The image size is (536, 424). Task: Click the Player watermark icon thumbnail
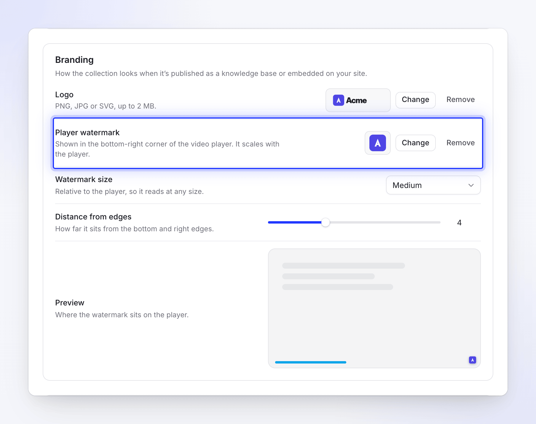click(x=377, y=143)
